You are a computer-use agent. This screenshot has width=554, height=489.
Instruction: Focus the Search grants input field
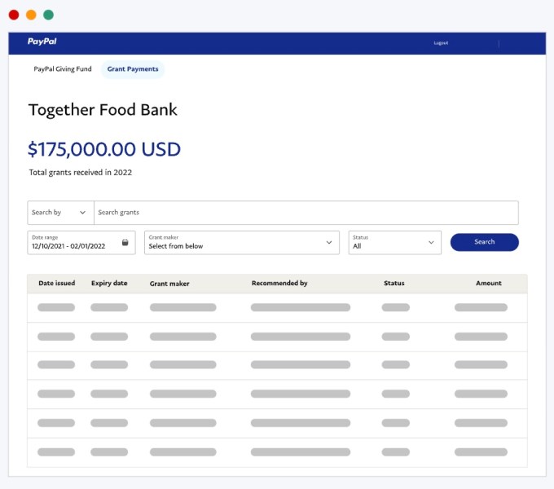(x=306, y=213)
